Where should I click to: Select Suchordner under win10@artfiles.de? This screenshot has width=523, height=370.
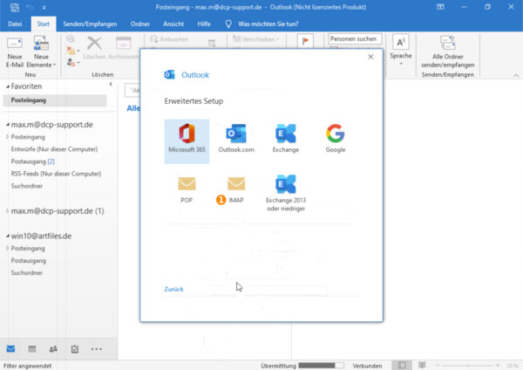pyautogui.click(x=27, y=273)
